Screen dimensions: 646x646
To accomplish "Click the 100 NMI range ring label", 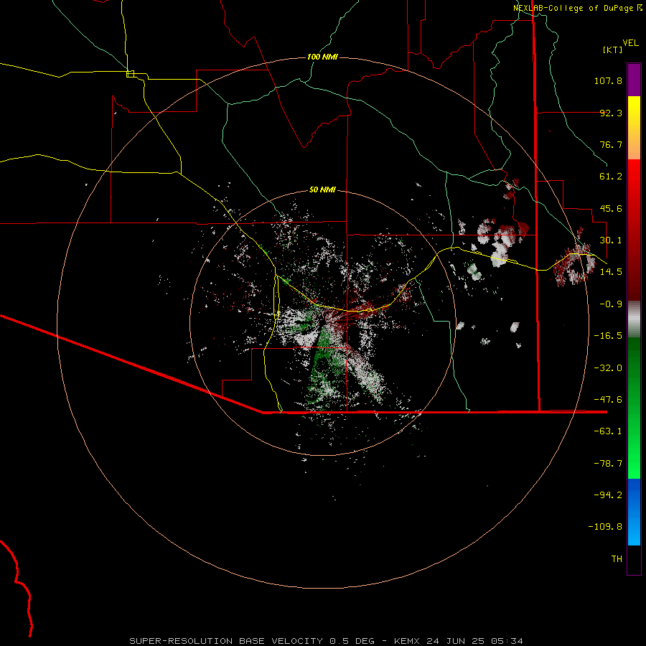I will tap(322, 57).
